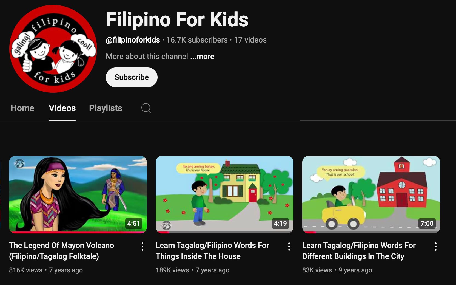Screen dimensions: 456x285
Task: Open the Filipino For Kids channel avatar
Action: tap(53, 49)
